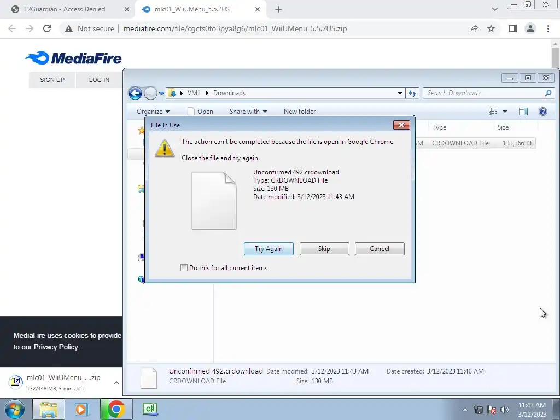Open the Share with menu
This screenshot has height=420, width=560.
point(248,112)
